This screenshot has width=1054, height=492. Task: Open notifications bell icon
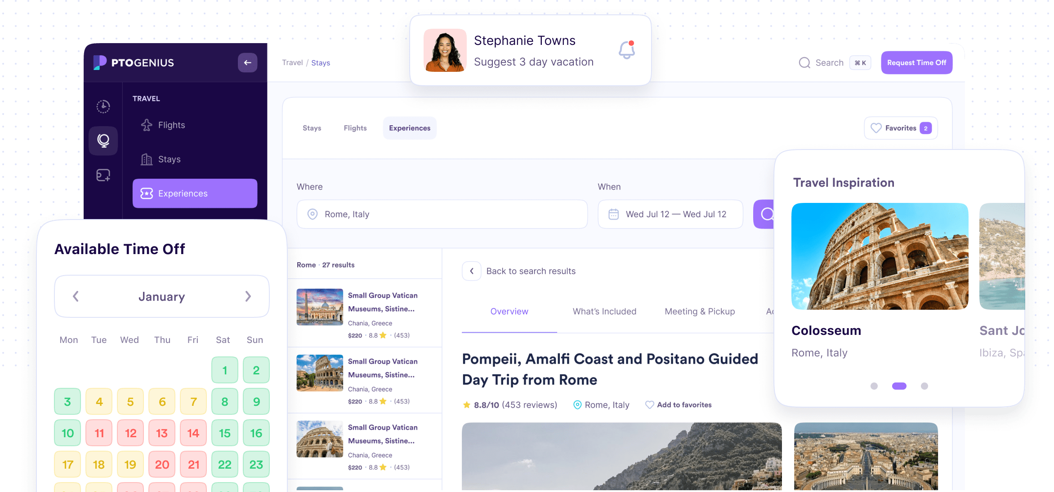(x=627, y=50)
